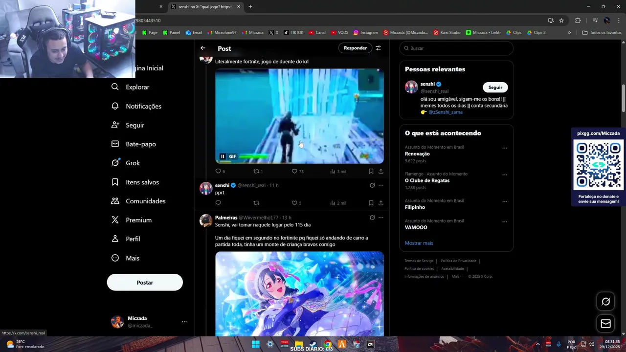This screenshot has width=626, height=352.
Task: Expand the hidden bookmarks chevron
Action: point(569,33)
